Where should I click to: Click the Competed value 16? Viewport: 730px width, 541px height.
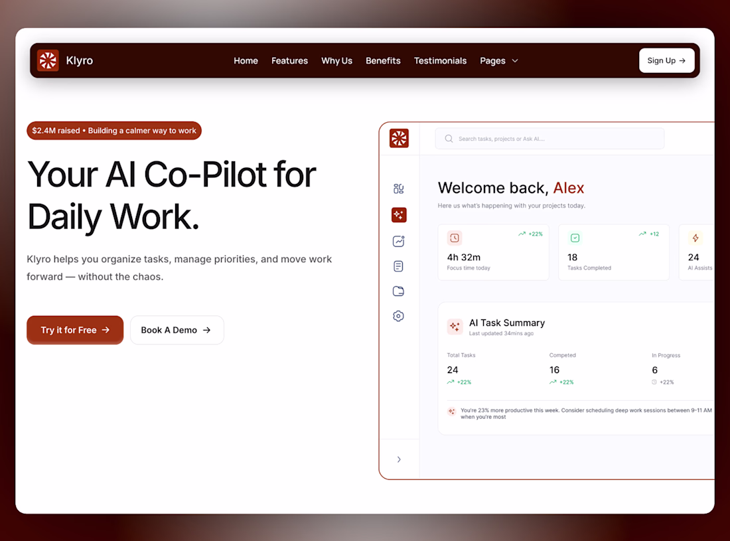(555, 370)
